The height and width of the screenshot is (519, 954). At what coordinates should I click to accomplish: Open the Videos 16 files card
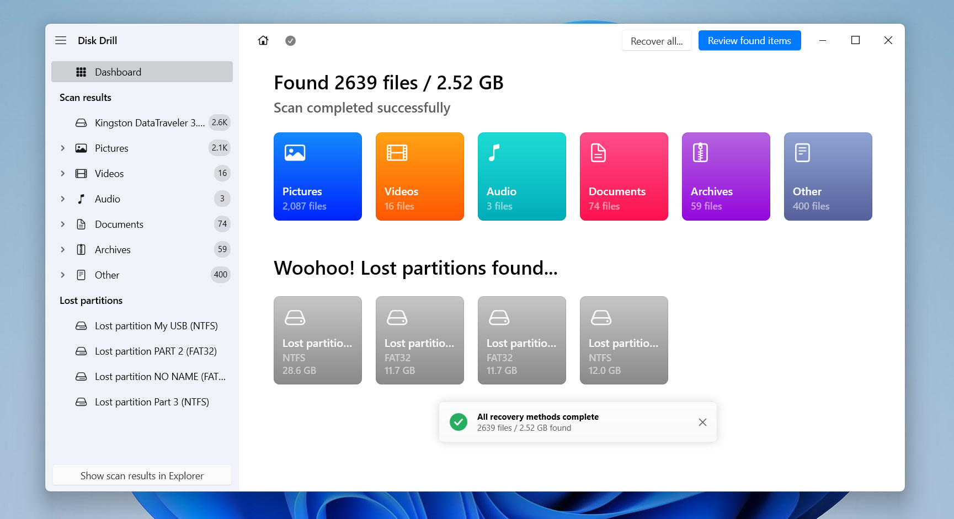tap(420, 176)
